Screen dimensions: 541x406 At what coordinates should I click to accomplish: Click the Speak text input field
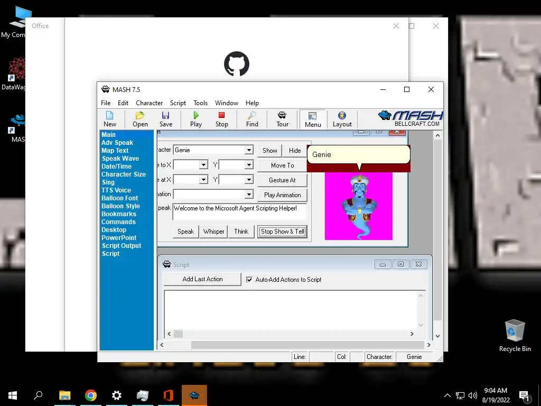[239, 212]
